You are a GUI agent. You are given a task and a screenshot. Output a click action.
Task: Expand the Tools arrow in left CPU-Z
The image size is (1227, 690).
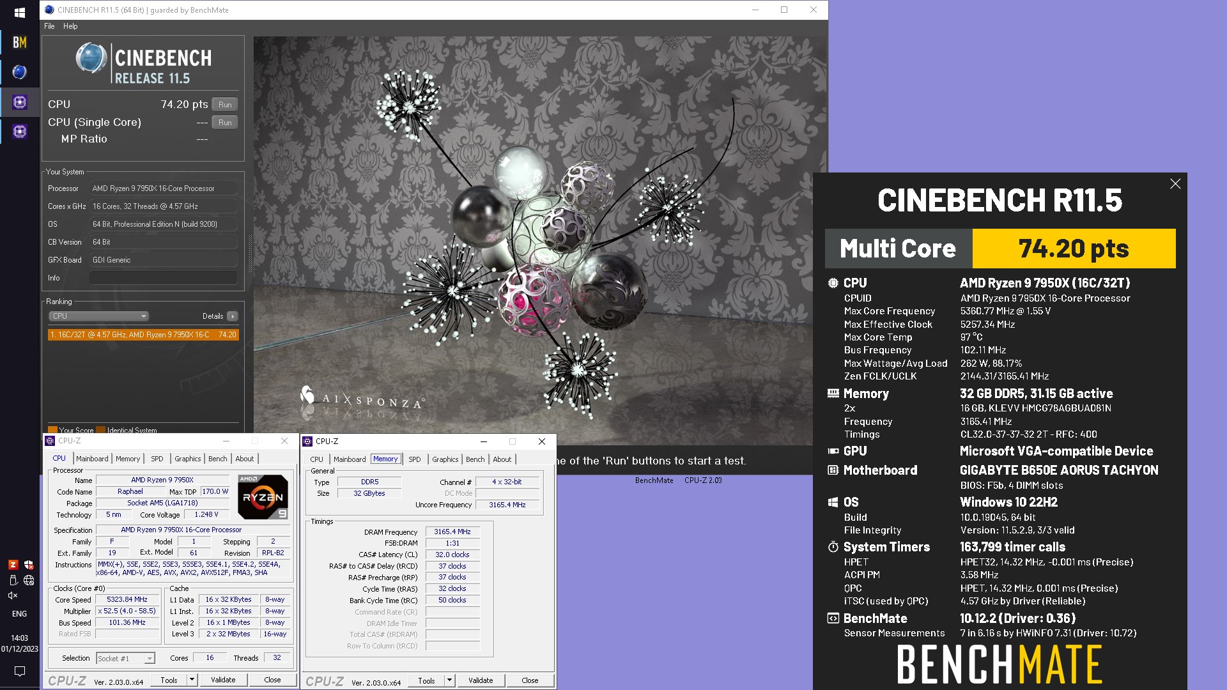coord(192,680)
